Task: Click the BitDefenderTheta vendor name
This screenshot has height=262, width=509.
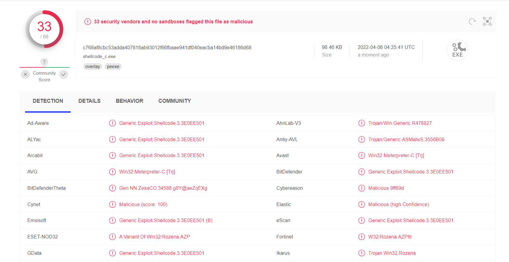Action: (47, 188)
